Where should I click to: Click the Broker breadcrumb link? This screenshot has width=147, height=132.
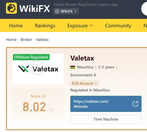click(26, 40)
